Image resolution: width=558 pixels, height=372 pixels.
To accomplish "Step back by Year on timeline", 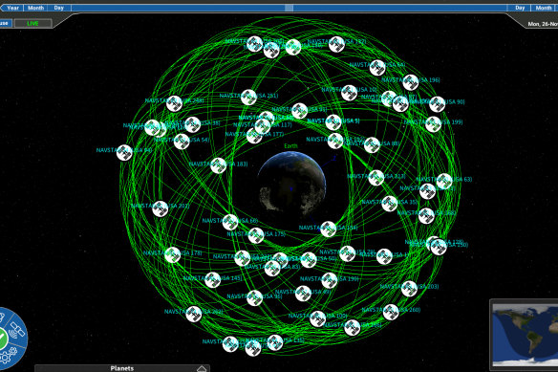I will tap(12, 8).
